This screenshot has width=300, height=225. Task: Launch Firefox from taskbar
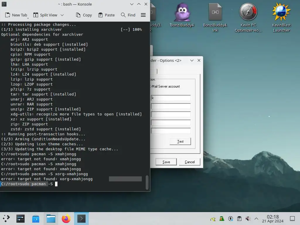(x=66, y=219)
